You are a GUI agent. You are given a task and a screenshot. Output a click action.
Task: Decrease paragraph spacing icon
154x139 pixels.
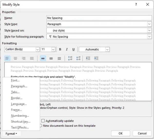coord(78,58)
